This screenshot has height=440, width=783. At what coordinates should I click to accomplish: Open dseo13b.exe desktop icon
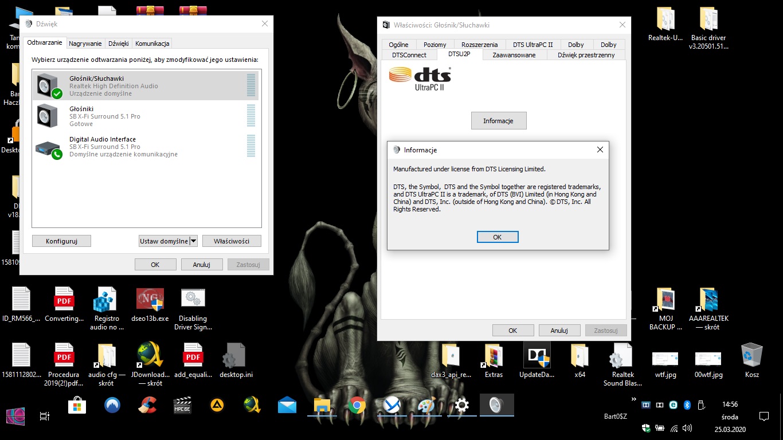[x=150, y=305]
